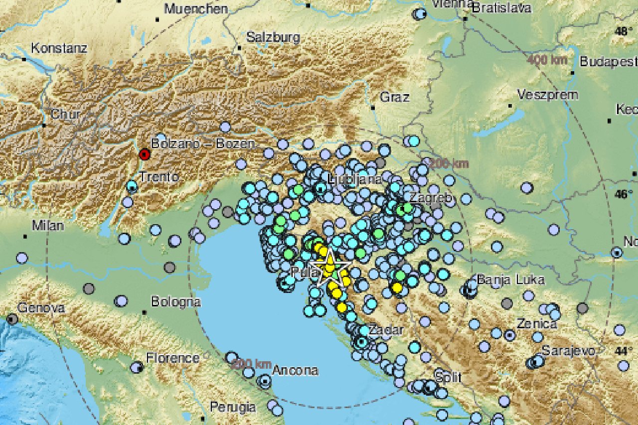Select the Salzburg city label
Screen dimensions: 638x425
273,37
